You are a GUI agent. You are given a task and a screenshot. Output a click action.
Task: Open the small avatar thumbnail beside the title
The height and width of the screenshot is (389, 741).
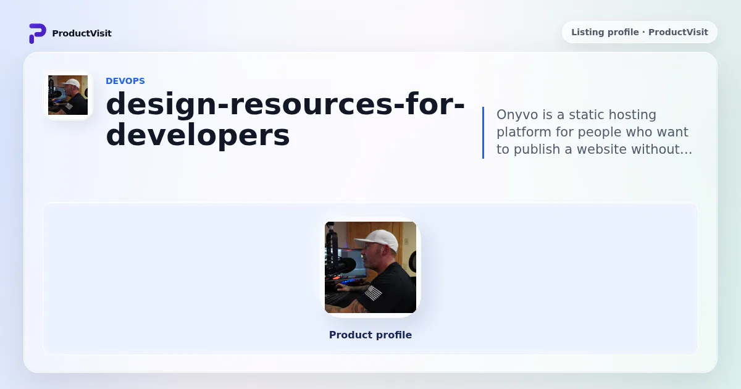click(x=68, y=95)
